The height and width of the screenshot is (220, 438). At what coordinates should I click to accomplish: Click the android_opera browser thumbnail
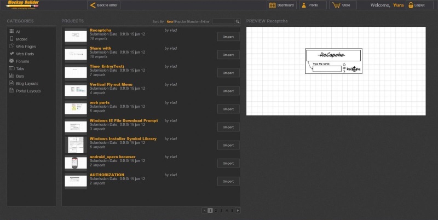pyautogui.click(x=76, y=163)
